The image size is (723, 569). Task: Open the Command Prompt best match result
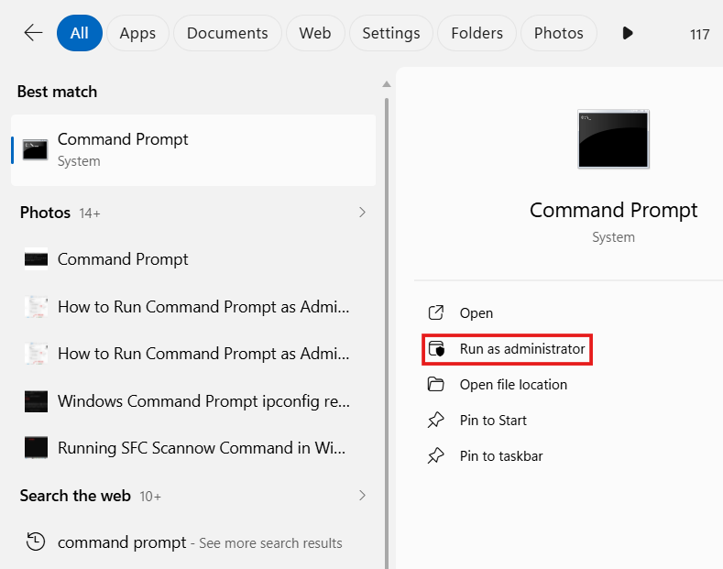(193, 150)
